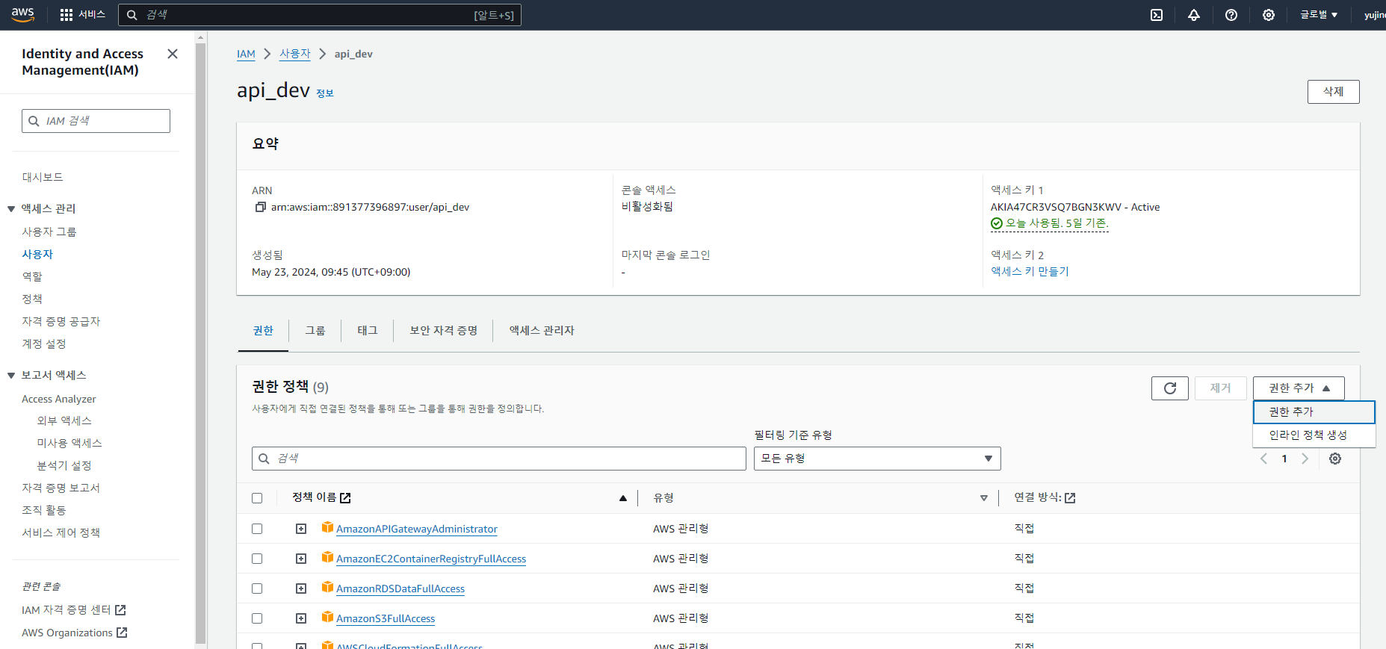
Task: Click the 삭제 delete user button
Action: (1333, 92)
